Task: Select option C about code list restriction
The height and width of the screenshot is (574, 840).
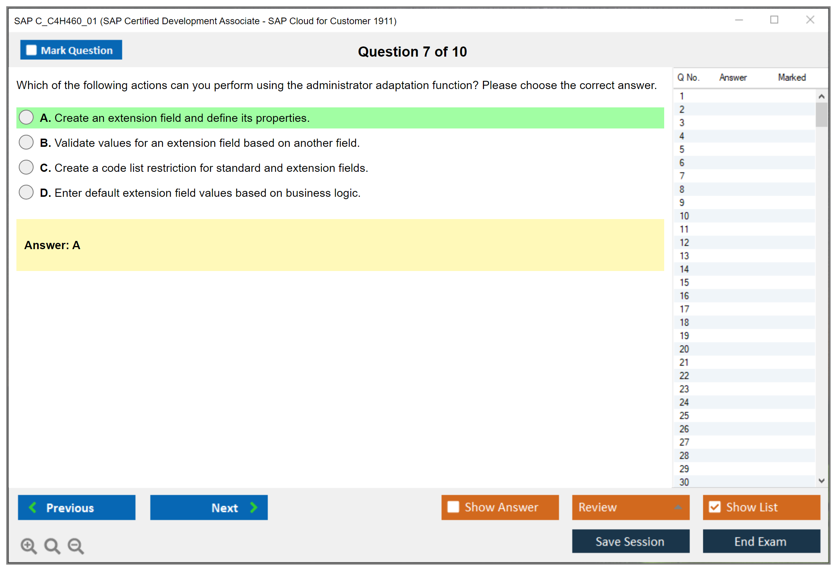Action: (26, 168)
